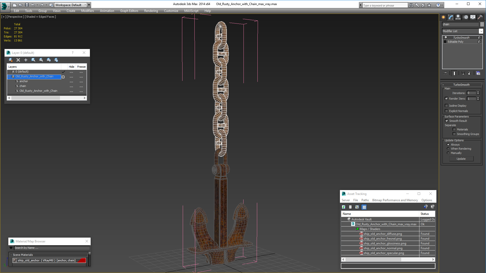Click the Project Folder icon in quick access toolbar
Screen dimensions: 486x273
51,5
